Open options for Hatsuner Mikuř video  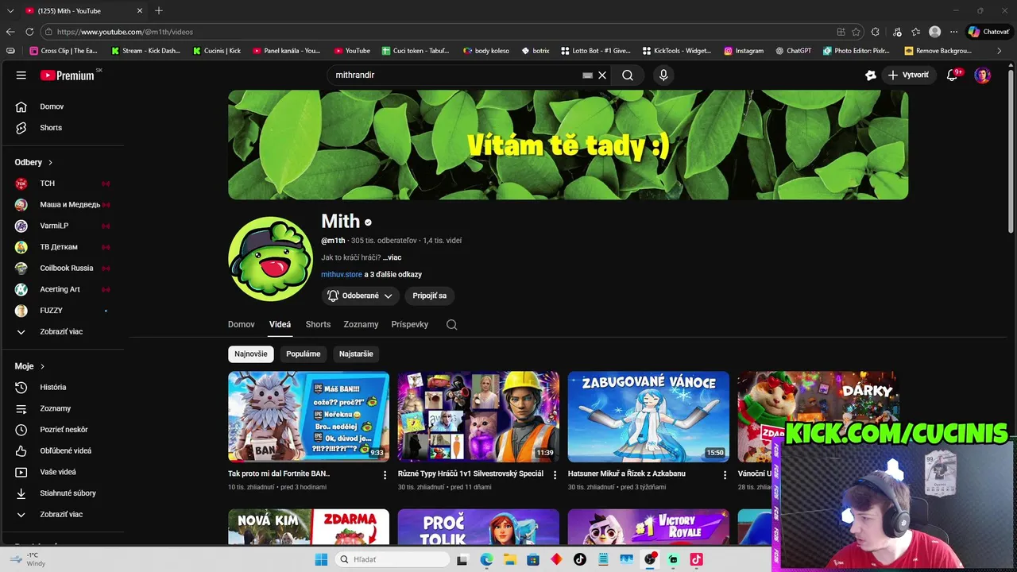point(725,475)
